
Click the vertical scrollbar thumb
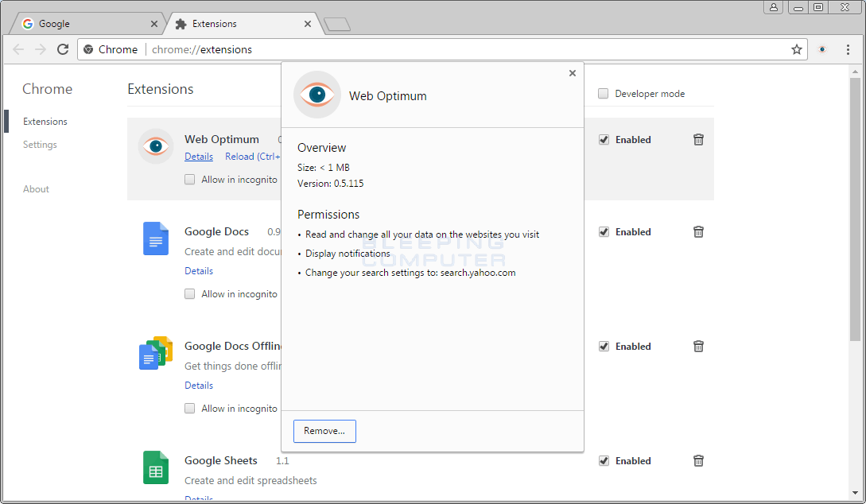tap(855, 210)
